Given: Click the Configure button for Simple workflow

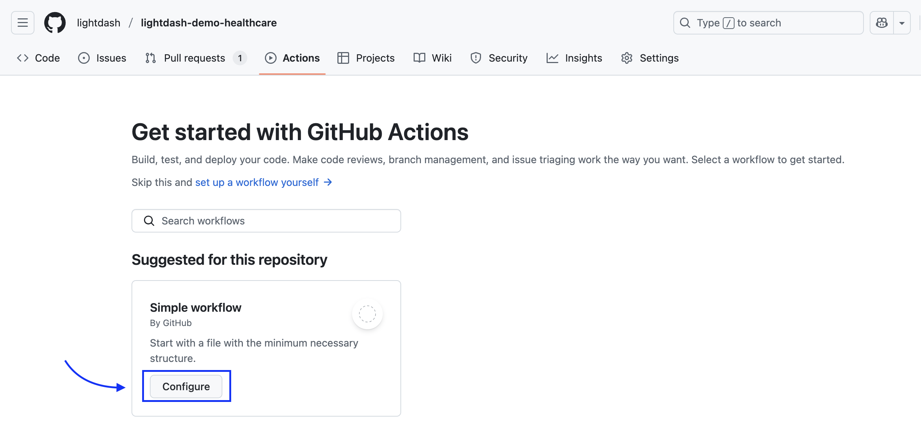Looking at the screenshot, I should [186, 386].
